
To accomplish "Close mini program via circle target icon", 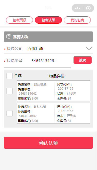I will (x=88, y=8).
